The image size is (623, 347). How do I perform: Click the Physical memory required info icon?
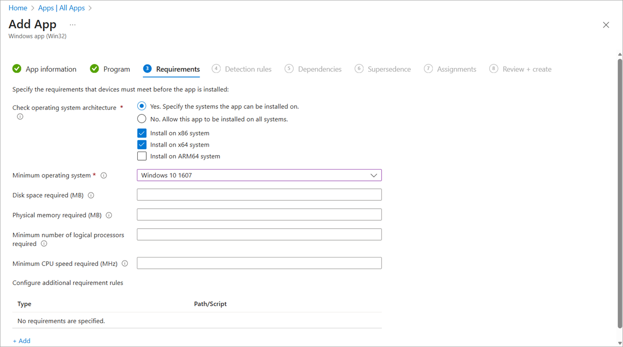pos(109,215)
